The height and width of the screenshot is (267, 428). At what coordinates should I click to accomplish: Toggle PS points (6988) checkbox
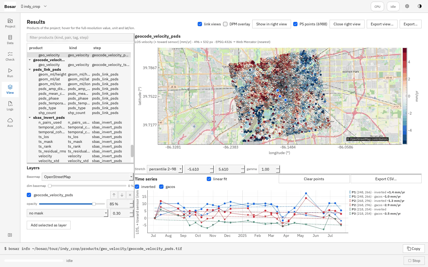295,24
